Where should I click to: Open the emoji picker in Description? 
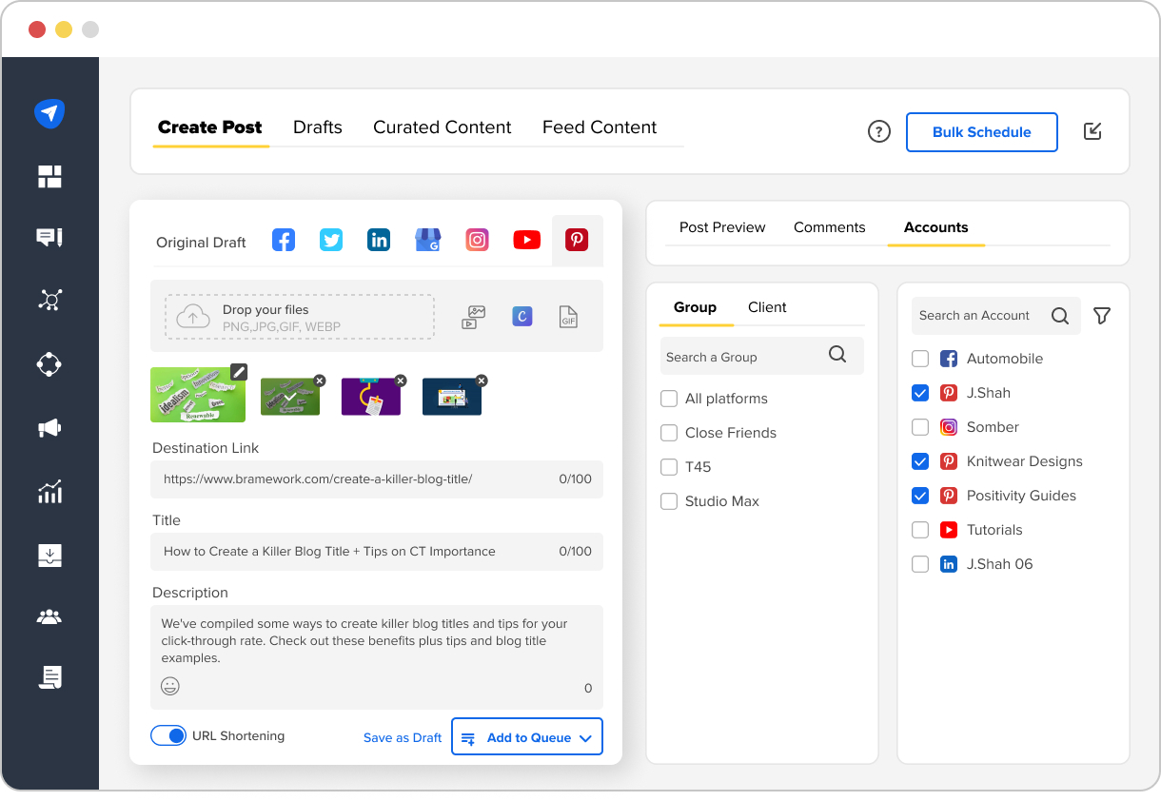[x=170, y=686]
